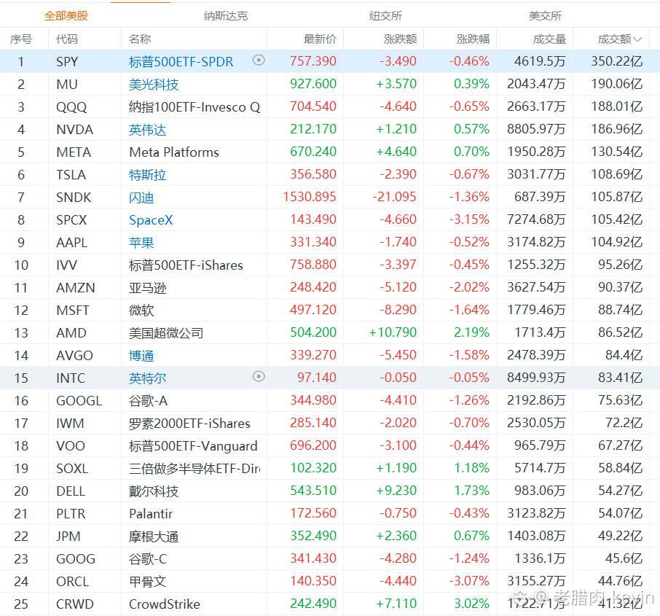The height and width of the screenshot is (616, 660).
Task: Select the Meta Platforms row
Action: (x=330, y=152)
